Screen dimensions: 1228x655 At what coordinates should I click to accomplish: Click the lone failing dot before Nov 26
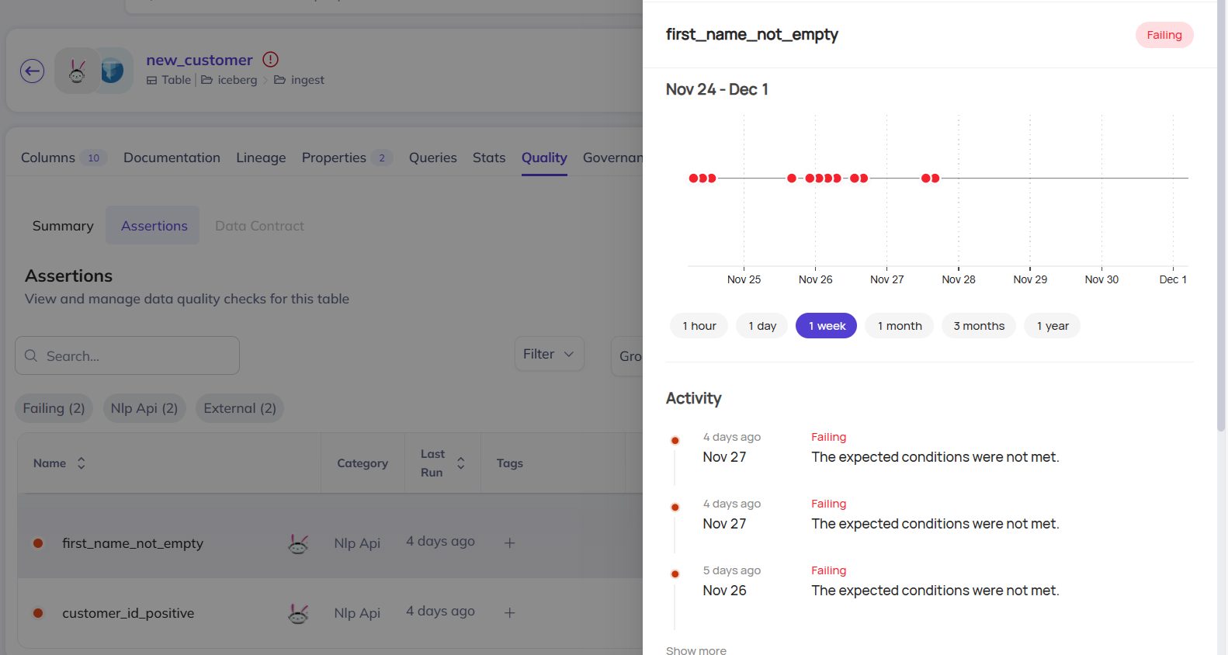(792, 178)
